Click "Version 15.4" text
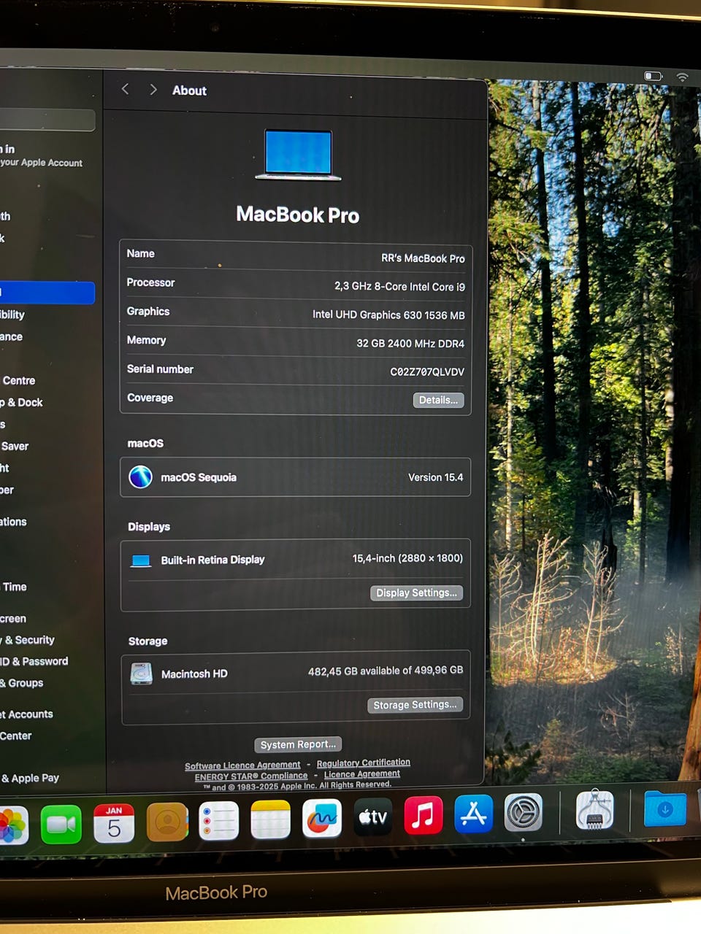The image size is (701, 934). (435, 477)
